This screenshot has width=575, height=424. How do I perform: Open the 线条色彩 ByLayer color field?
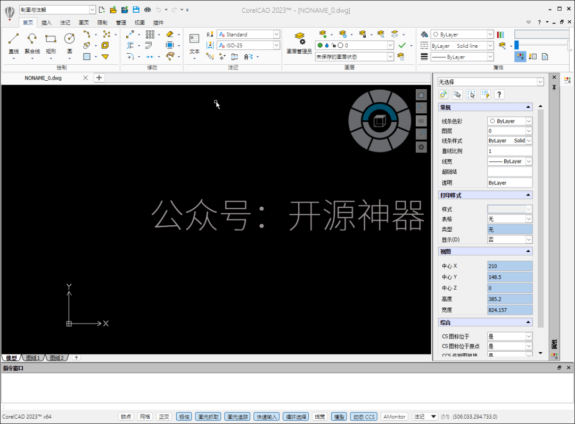click(510, 121)
